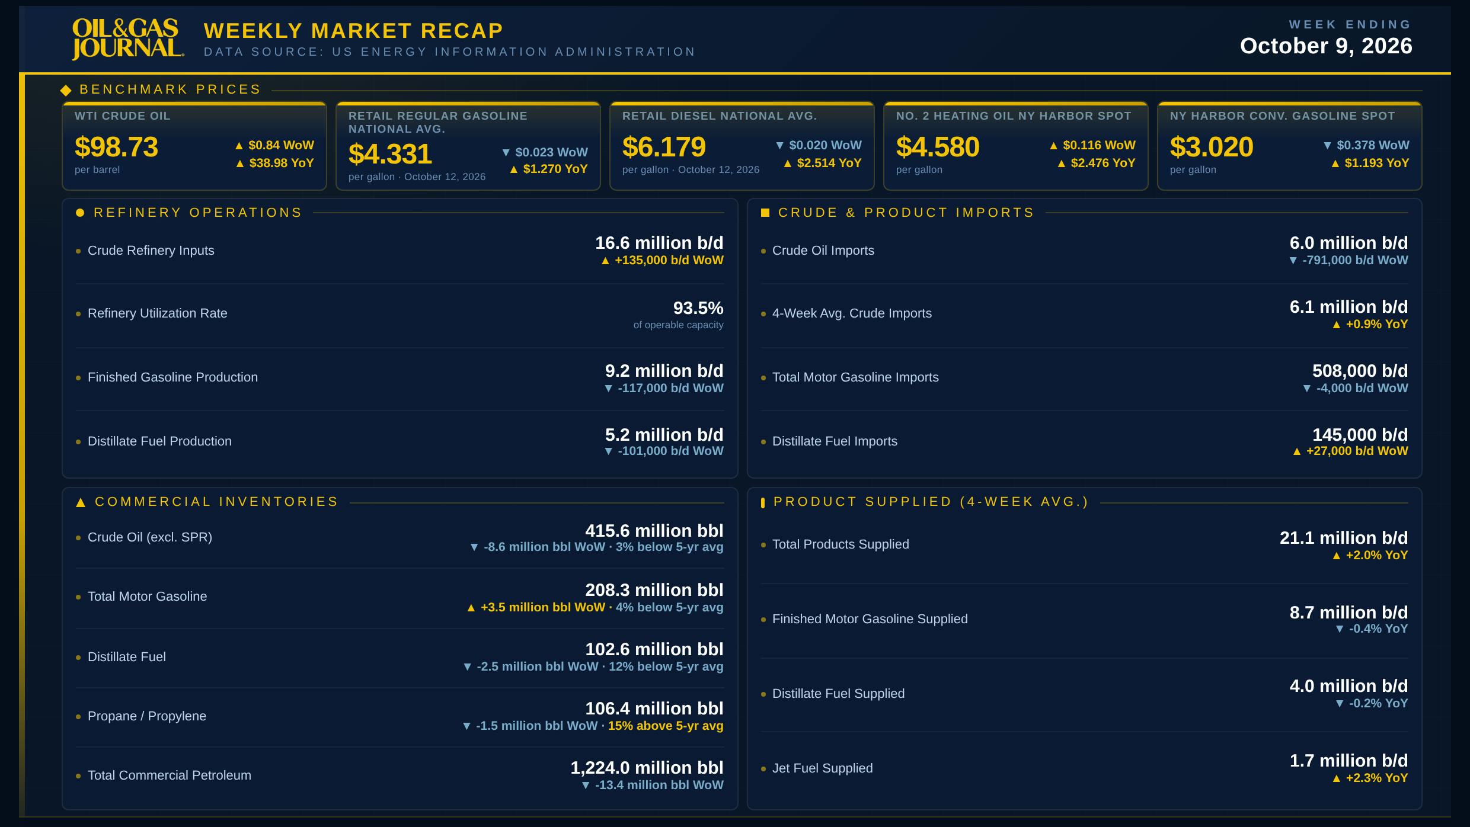The width and height of the screenshot is (1470, 827).
Task: Click the +2.3% YoY jet fuel change
Action: point(1370,778)
